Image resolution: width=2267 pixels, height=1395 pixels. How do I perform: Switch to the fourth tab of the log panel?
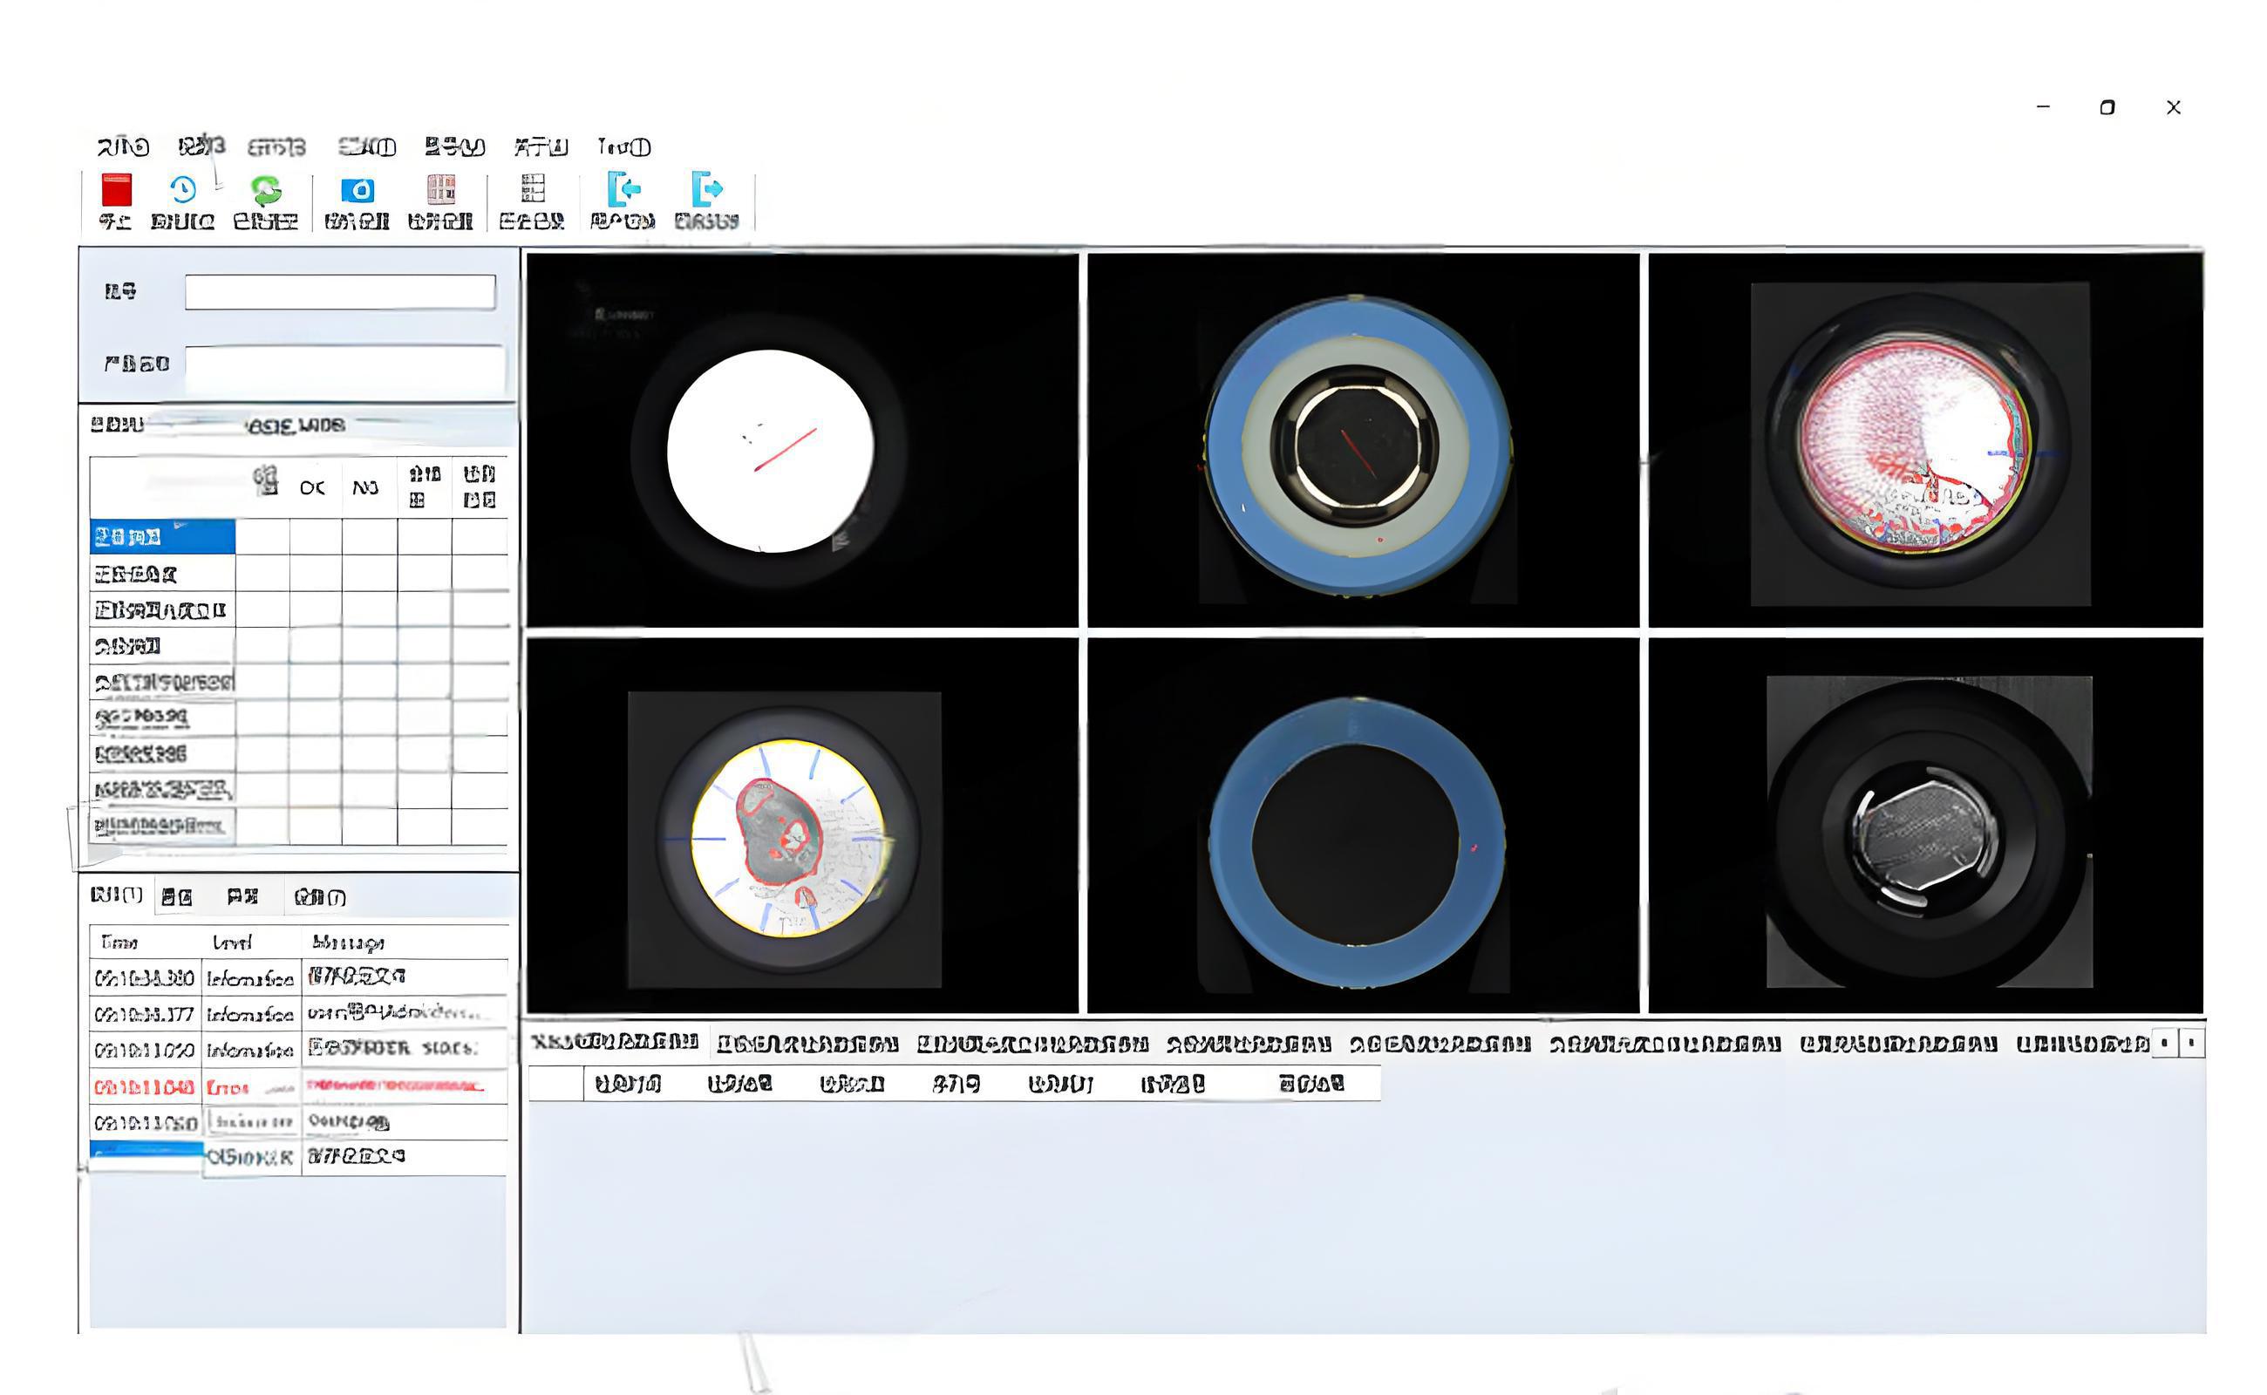point(319,897)
